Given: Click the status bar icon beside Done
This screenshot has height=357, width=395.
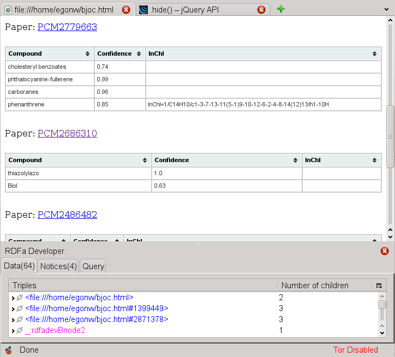Looking at the screenshot, I should (x=8, y=350).
